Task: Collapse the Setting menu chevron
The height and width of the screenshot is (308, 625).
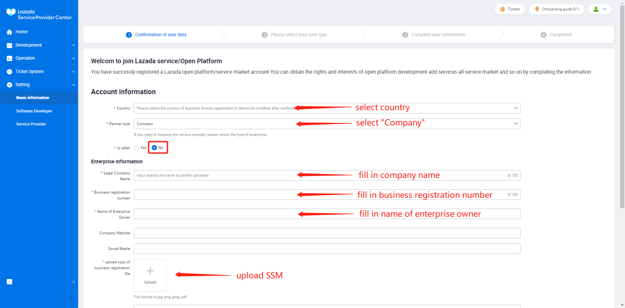Action: (74, 85)
